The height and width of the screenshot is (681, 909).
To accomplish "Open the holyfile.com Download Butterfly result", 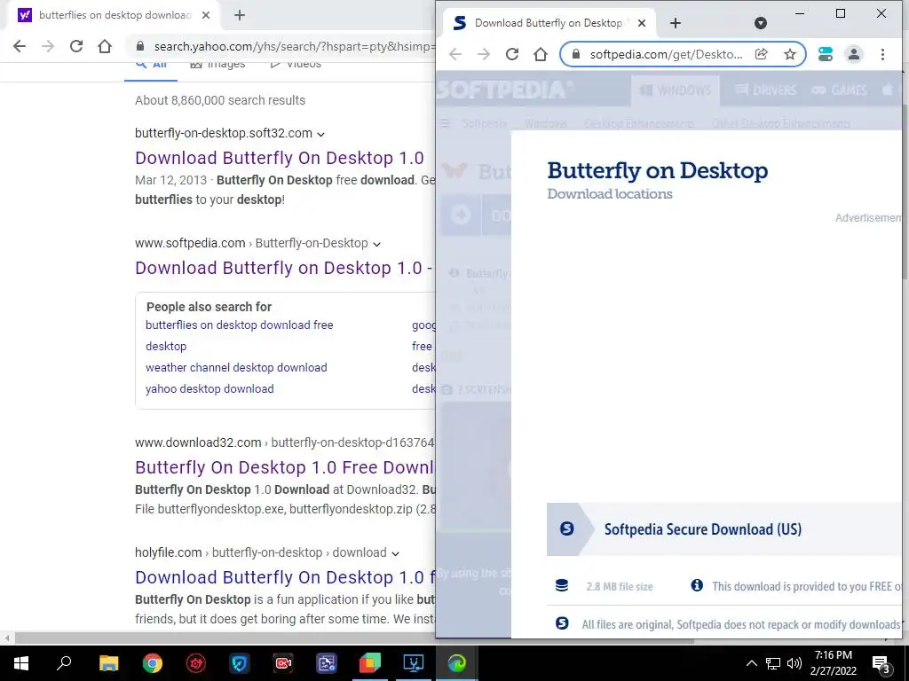I will (285, 577).
